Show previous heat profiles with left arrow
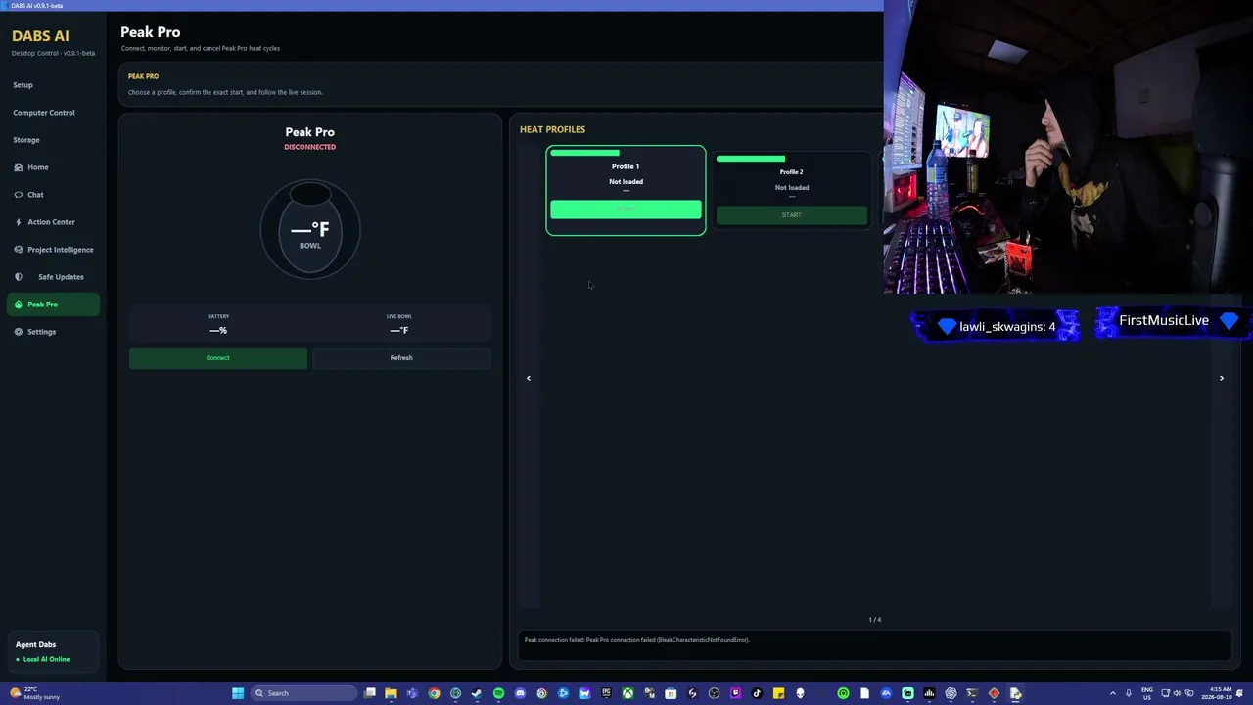Image resolution: width=1253 pixels, height=705 pixels. pyautogui.click(x=529, y=378)
